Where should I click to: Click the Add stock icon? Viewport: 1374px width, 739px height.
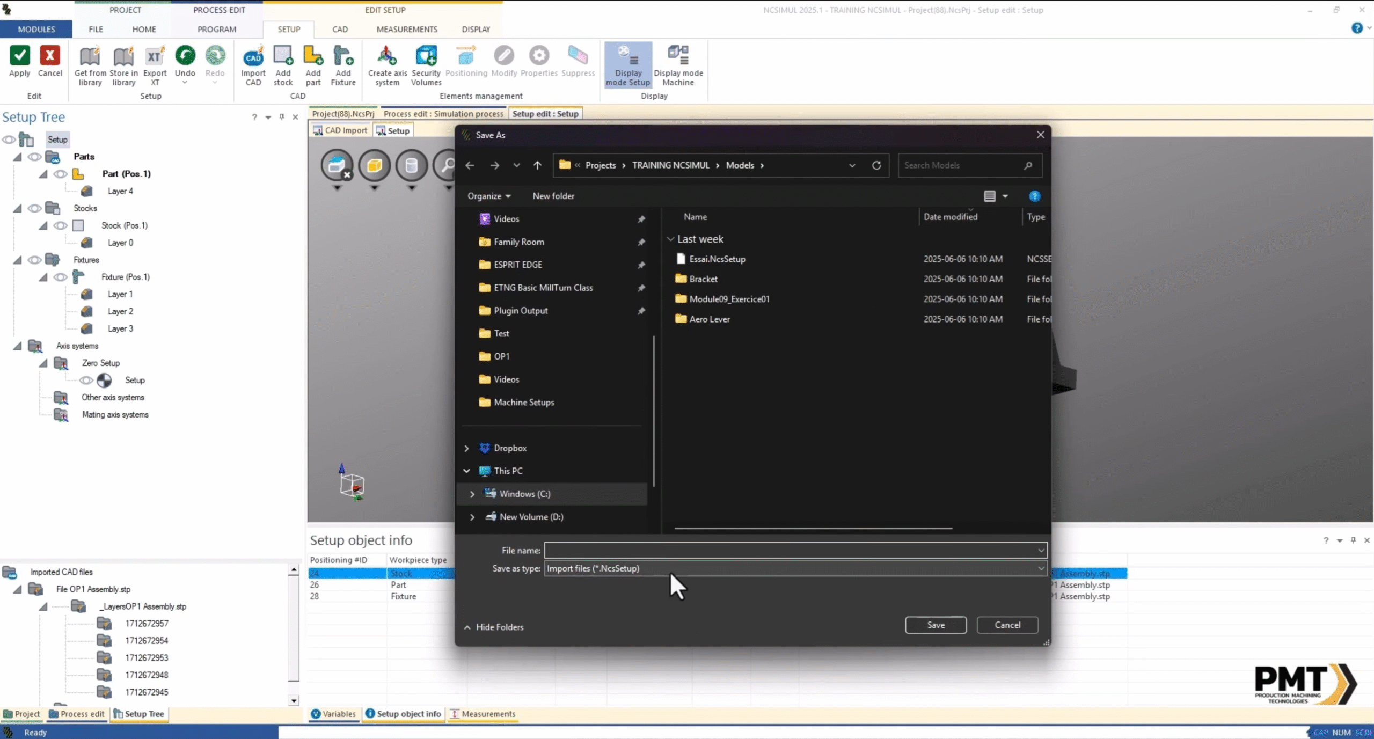[283, 56]
